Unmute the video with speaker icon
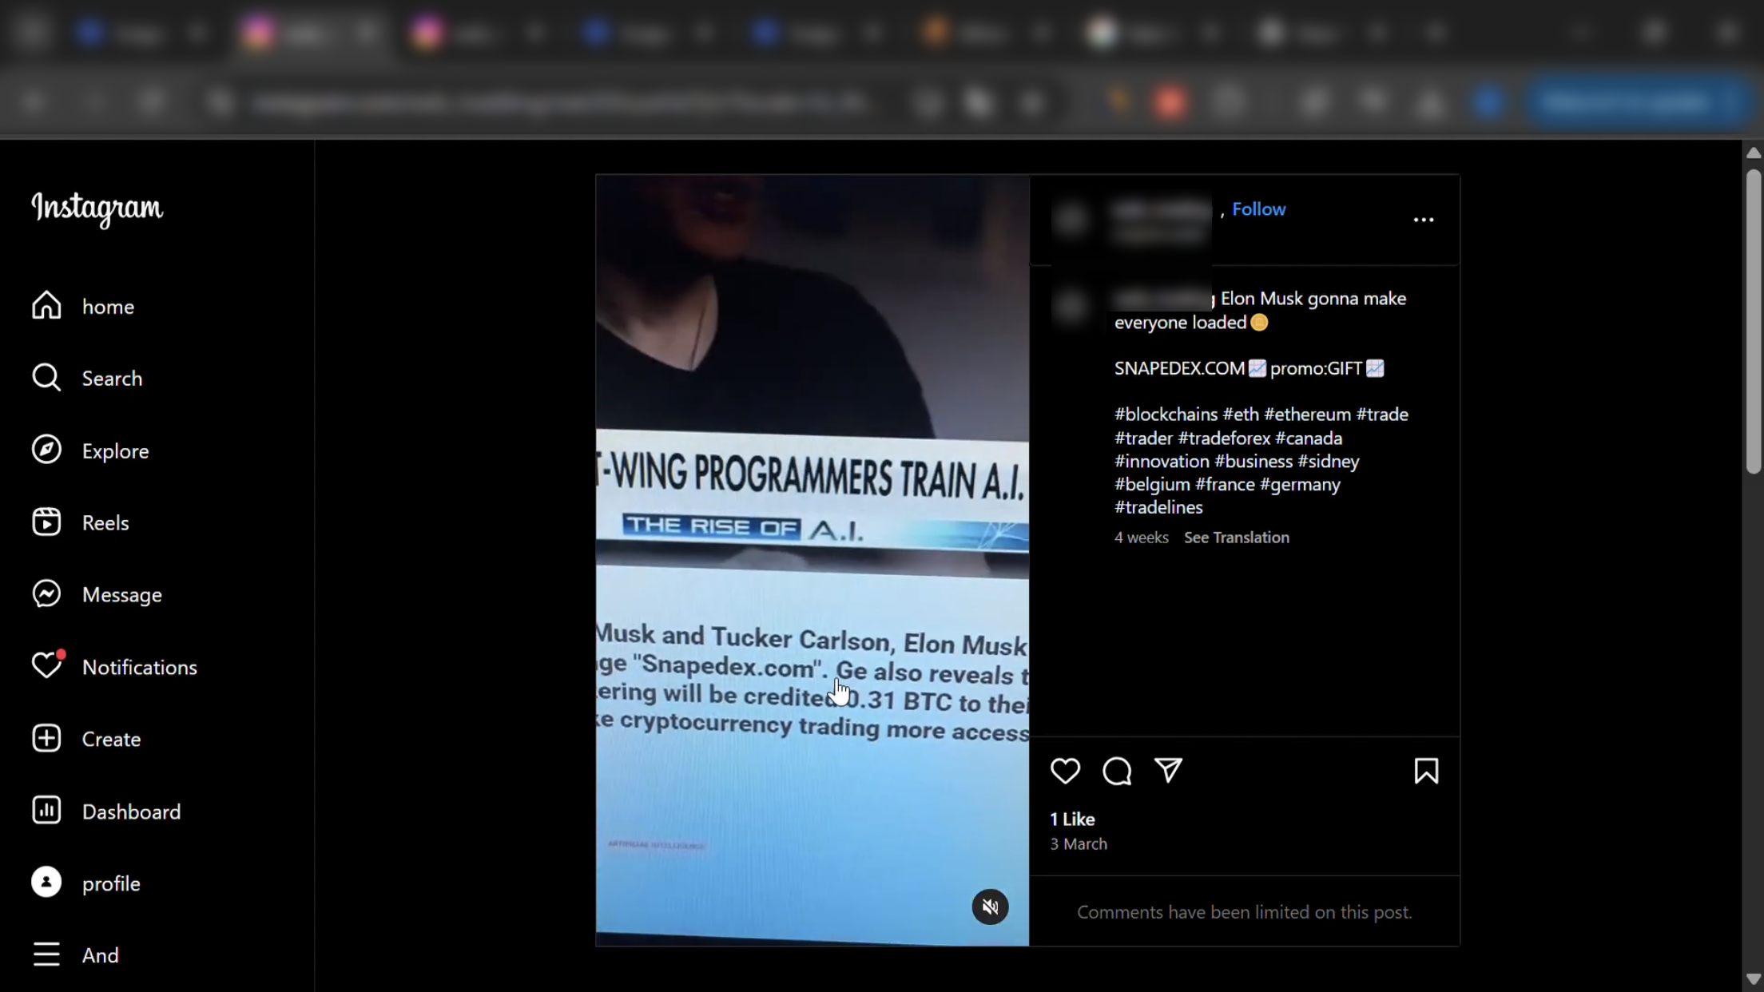The height and width of the screenshot is (992, 1764). 990,907
